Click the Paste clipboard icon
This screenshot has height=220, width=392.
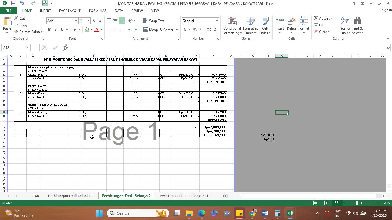pos(7,21)
